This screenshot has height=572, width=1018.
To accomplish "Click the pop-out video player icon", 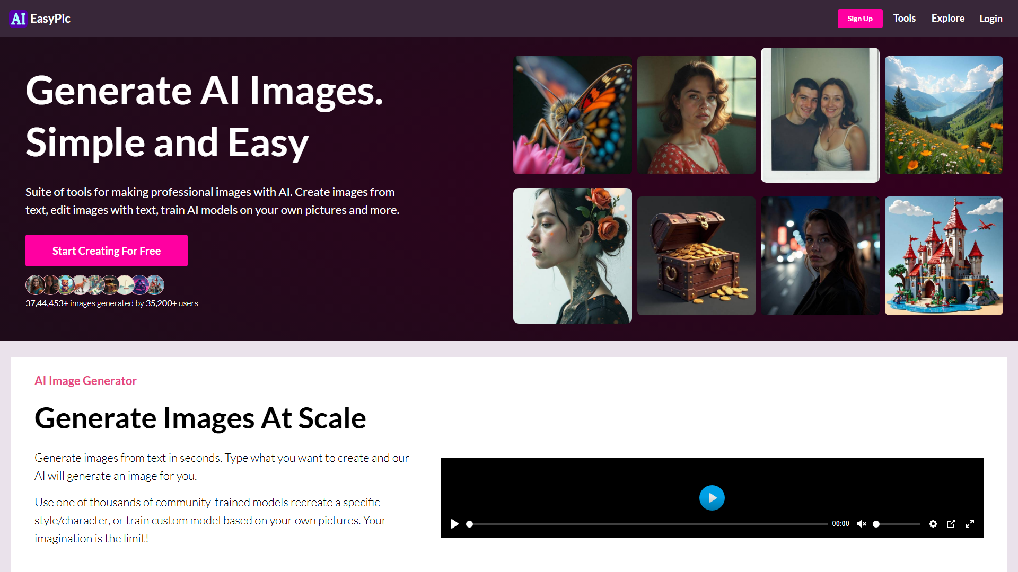I will [x=951, y=524].
